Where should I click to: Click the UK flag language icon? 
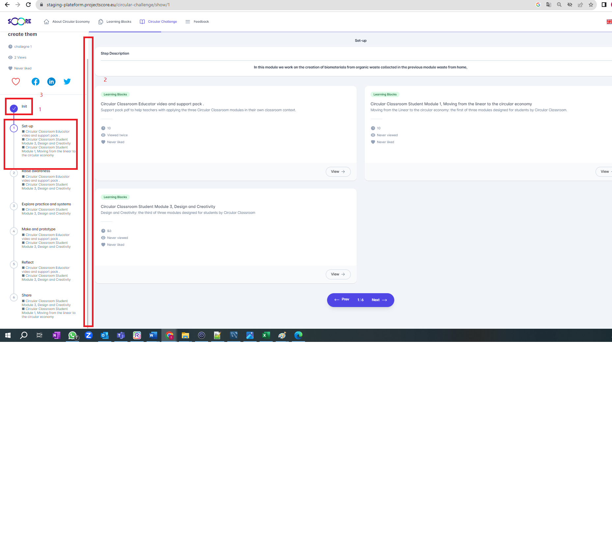click(609, 22)
